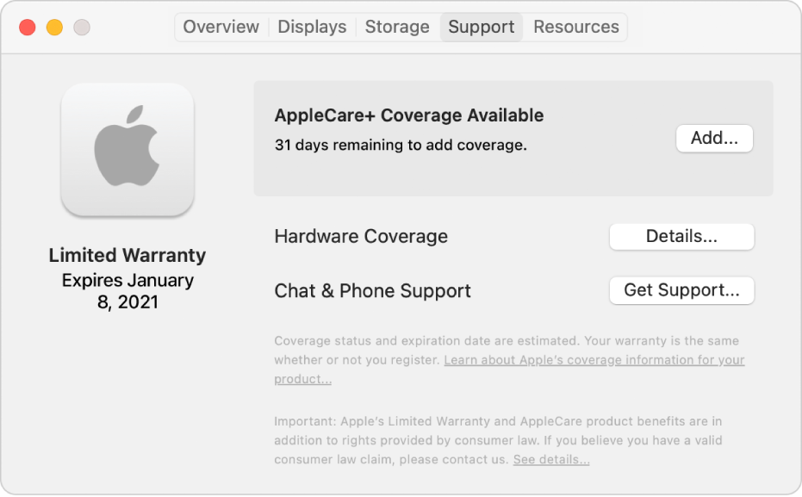Click the Hardware Coverage label
The width and height of the screenshot is (802, 497).
(361, 237)
